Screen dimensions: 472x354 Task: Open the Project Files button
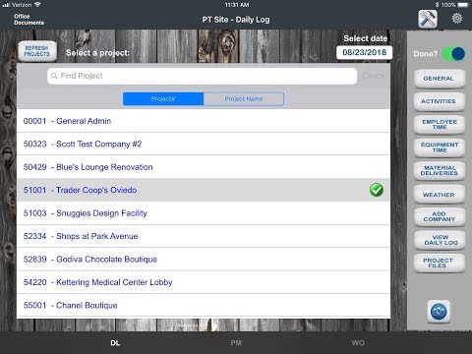439,263
